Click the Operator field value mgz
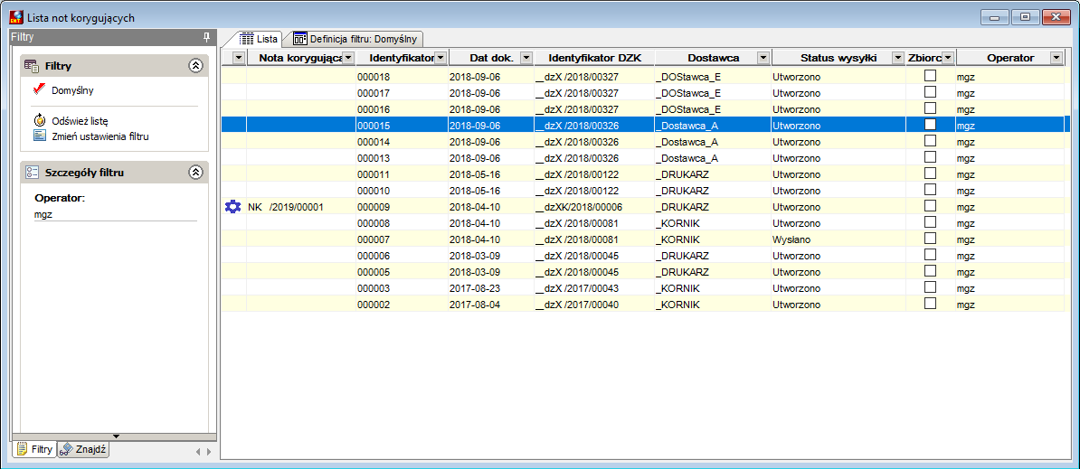Image resolution: width=1080 pixels, height=469 pixels. (x=43, y=214)
